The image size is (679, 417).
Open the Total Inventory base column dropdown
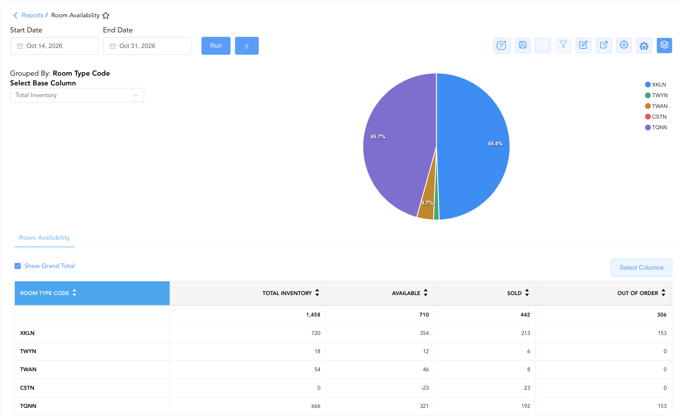coord(77,95)
